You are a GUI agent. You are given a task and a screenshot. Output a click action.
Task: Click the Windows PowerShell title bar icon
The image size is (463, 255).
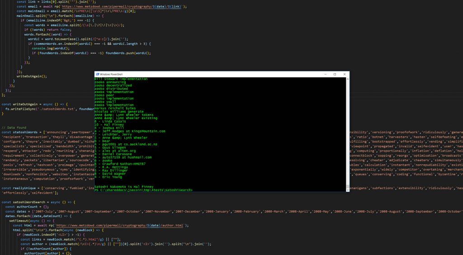[98, 74]
